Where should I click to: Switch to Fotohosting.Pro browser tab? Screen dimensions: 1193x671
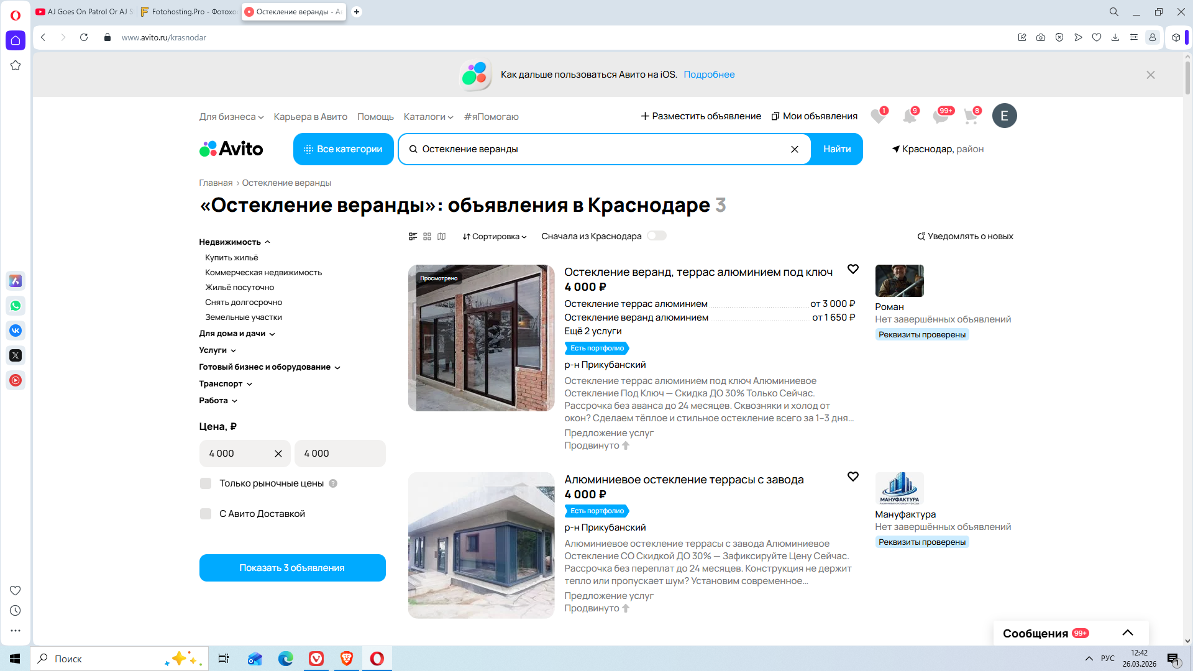(x=189, y=12)
